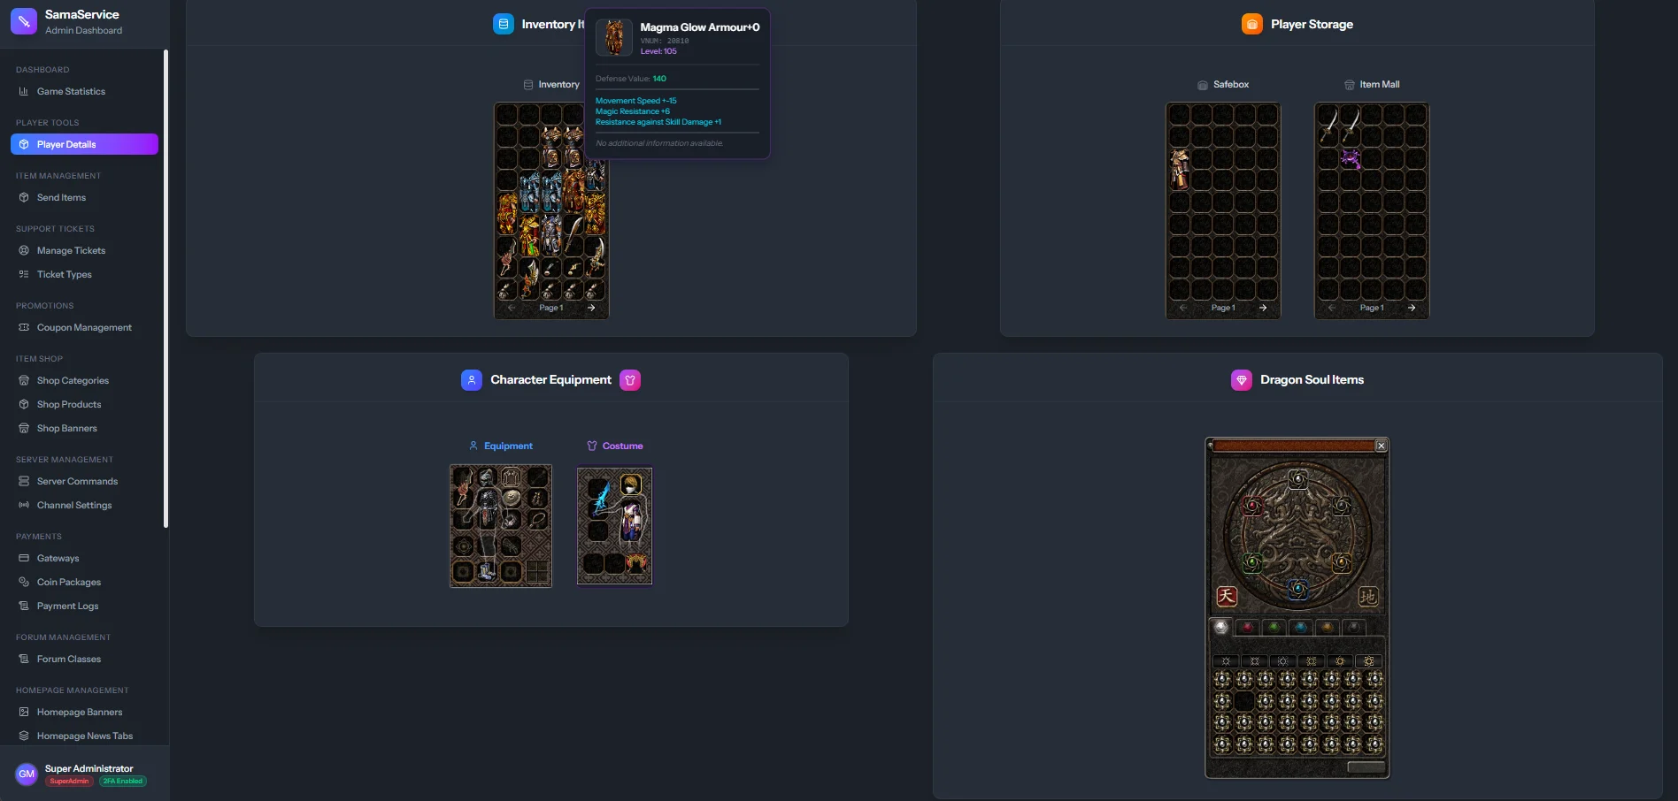Viewport: 1678px width, 801px height.
Task: Open Shop Categories in the sidebar
Action: (84, 380)
